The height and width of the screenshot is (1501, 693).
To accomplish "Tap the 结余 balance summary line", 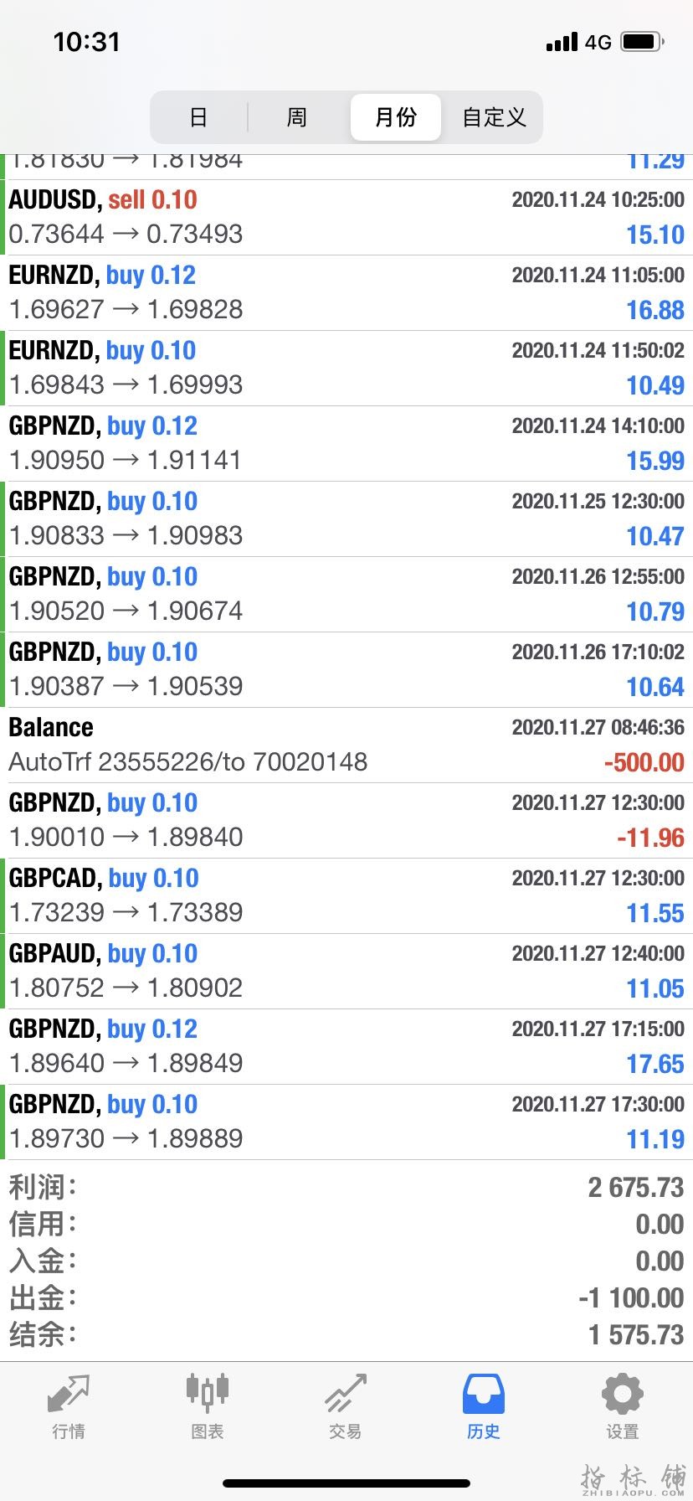I will click(346, 1334).
